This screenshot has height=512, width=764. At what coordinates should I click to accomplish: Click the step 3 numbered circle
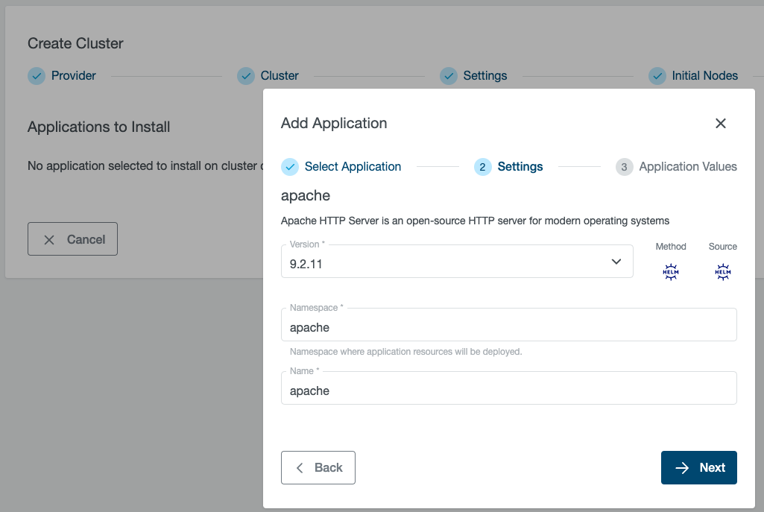pos(624,167)
